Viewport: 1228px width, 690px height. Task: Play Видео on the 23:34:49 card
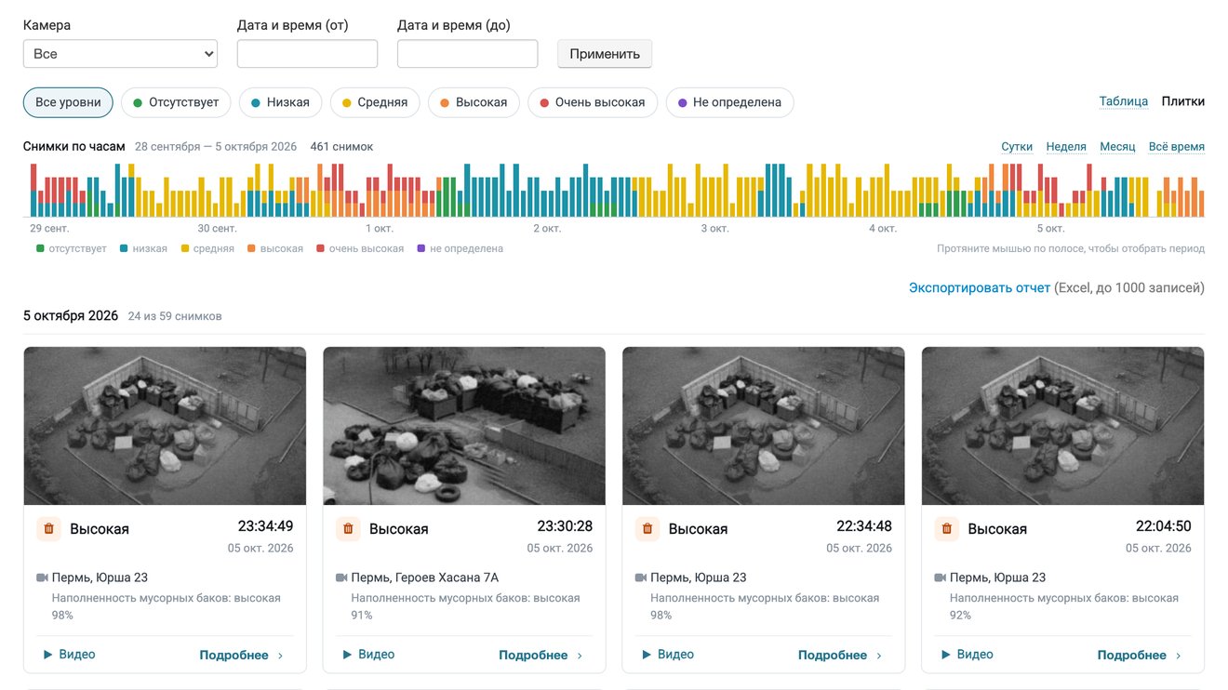69,655
